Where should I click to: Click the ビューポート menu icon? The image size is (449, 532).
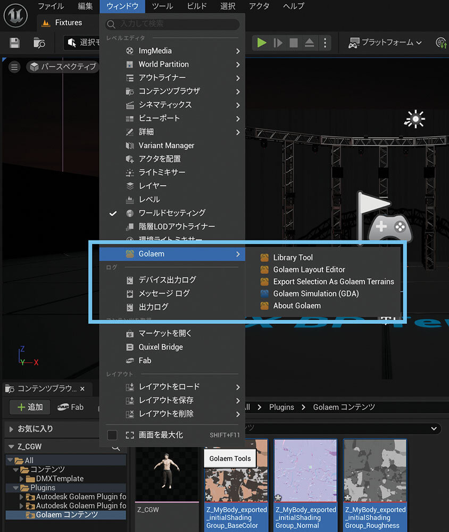[x=130, y=119]
